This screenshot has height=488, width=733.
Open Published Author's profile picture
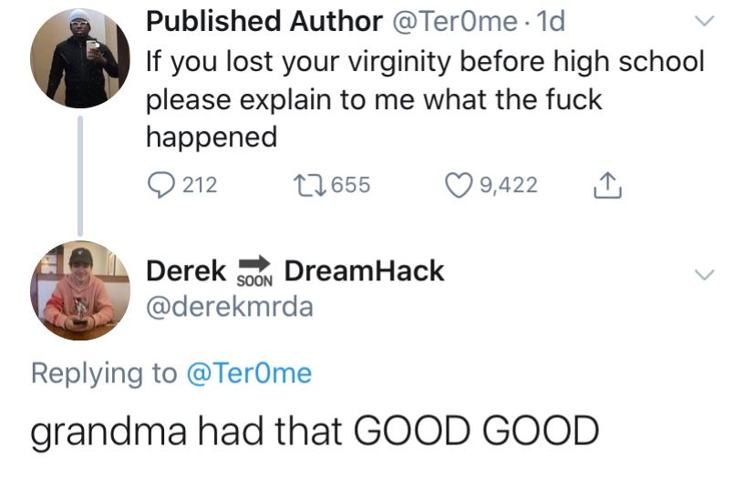coord(75,58)
